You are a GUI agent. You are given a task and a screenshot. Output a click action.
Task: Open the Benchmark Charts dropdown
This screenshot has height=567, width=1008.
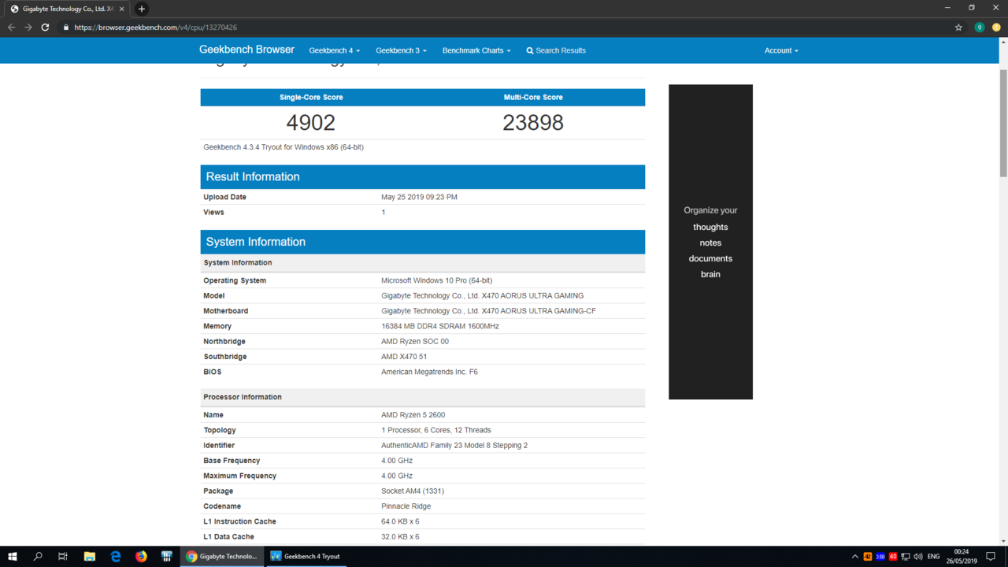click(x=476, y=50)
